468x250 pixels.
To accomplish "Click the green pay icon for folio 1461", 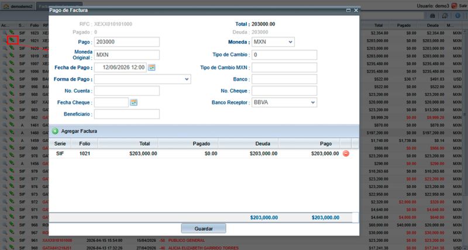I will coord(12,124).
